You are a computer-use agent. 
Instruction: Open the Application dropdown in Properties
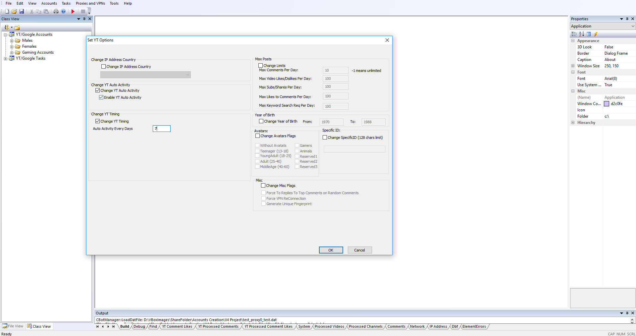coord(633,26)
